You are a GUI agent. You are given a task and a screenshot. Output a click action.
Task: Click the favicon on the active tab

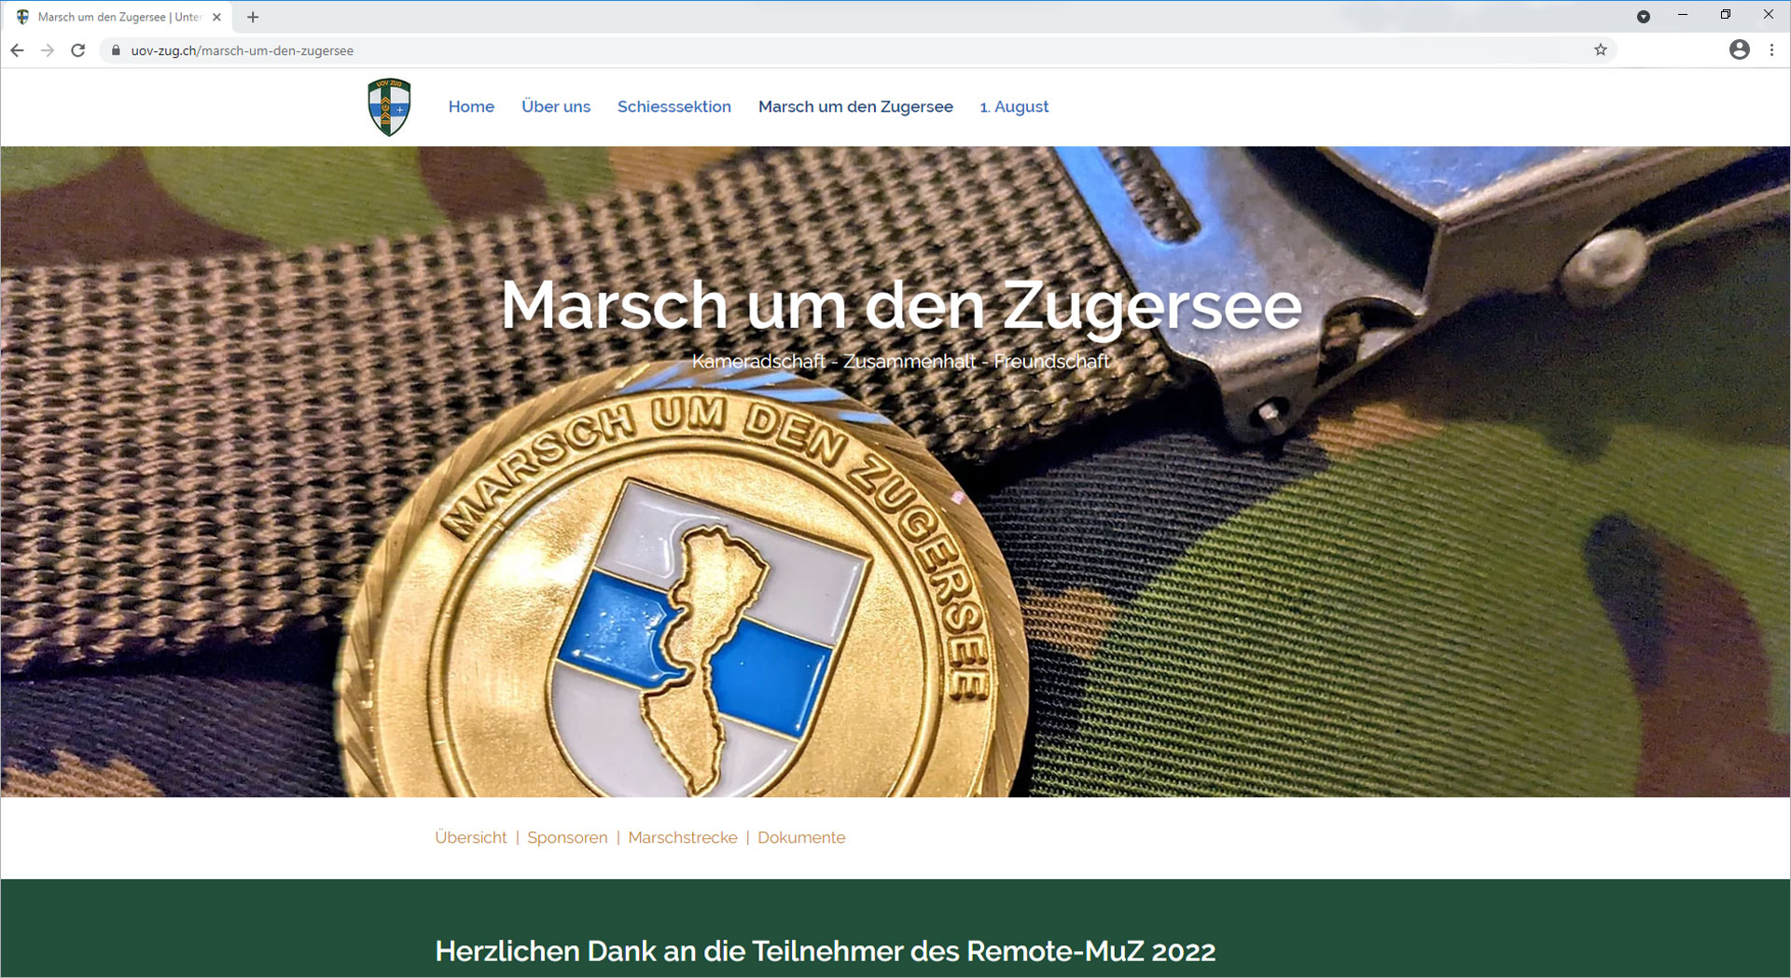[x=22, y=16]
